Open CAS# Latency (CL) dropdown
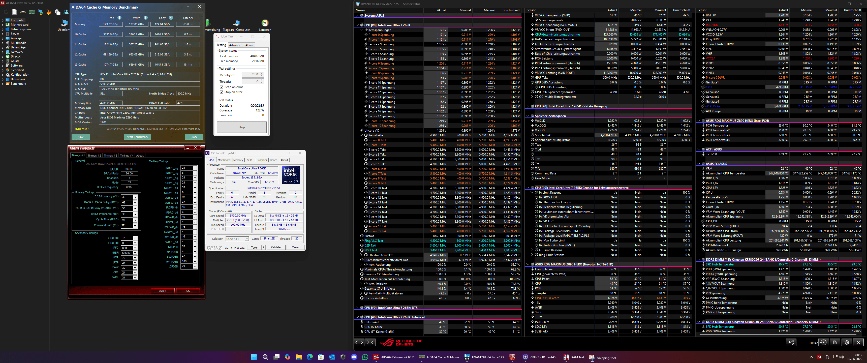Image resolution: width=867 pixels, height=363 pixels. coord(135,197)
